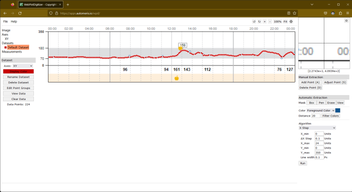Image resolution: width=352 pixels, height=192 pixels.
Task: Open the Foreground Color dropdown
Action: 321,110
